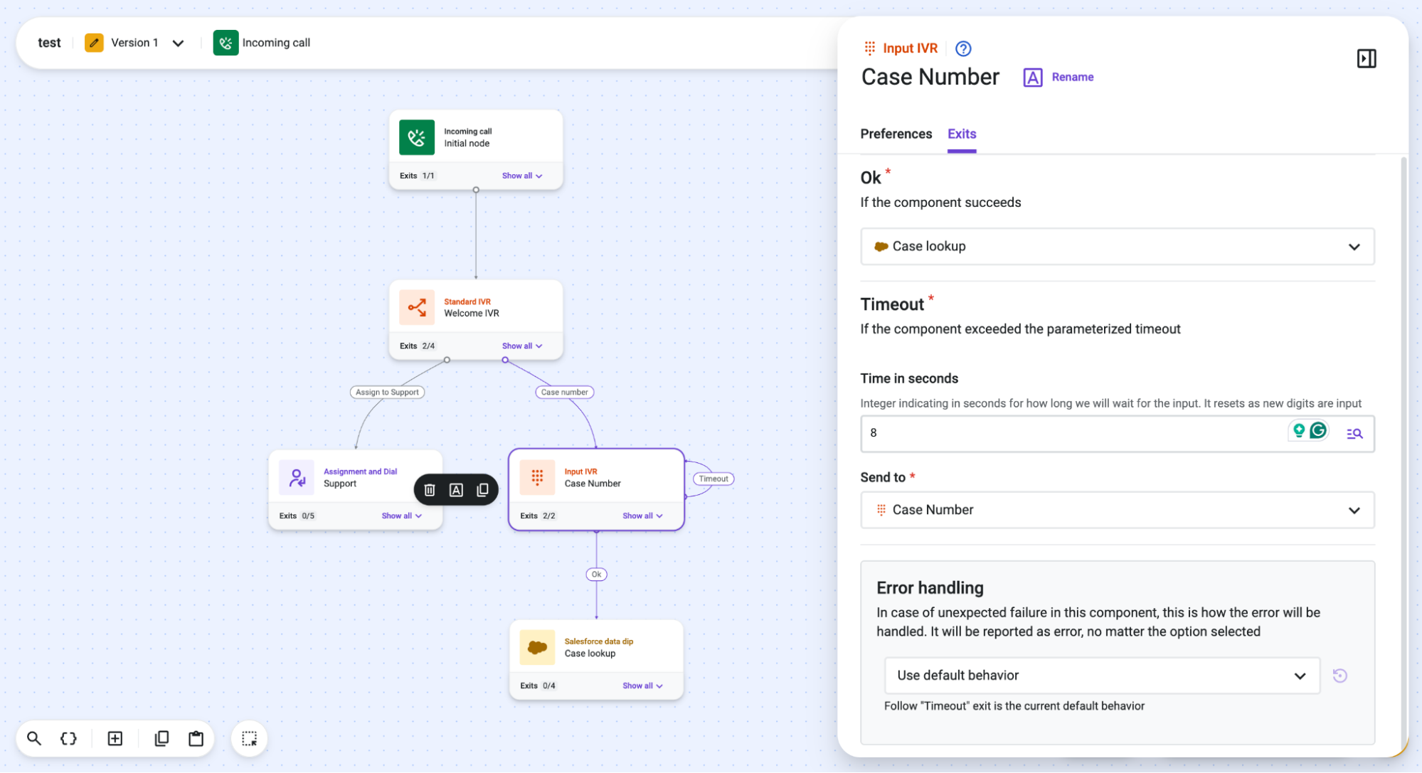This screenshot has width=1422, height=773.
Task: Click the search magnifier icon in bottom toolbar
Action: 33,738
